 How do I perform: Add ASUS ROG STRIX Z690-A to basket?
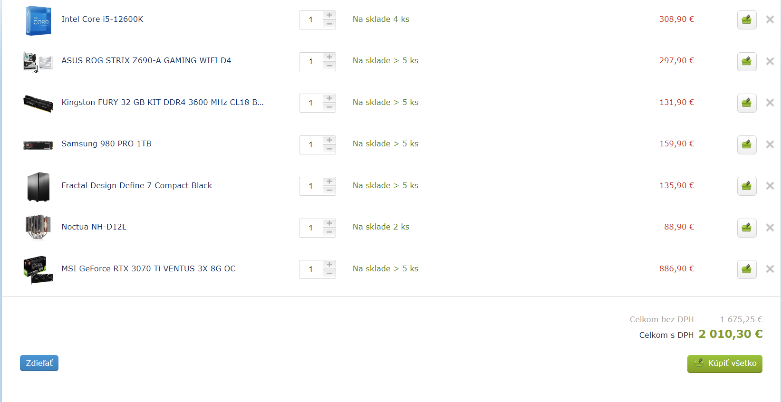pyautogui.click(x=746, y=61)
